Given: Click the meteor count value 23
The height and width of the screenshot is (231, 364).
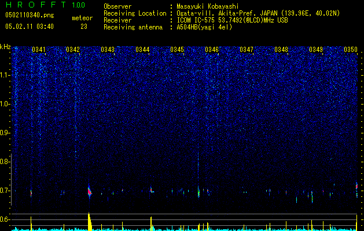Looking at the screenshot, I should [84, 27].
